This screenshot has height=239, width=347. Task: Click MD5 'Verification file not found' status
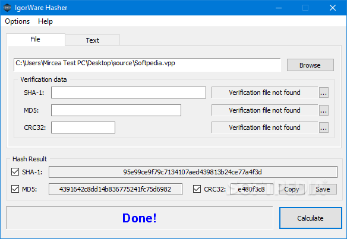[x=264, y=110]
